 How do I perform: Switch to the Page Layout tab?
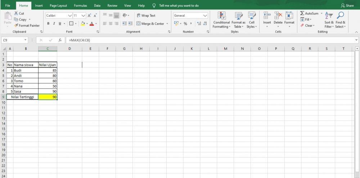(58, 5)
